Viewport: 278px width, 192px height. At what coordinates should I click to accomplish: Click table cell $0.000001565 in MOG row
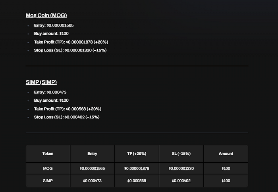93,169
